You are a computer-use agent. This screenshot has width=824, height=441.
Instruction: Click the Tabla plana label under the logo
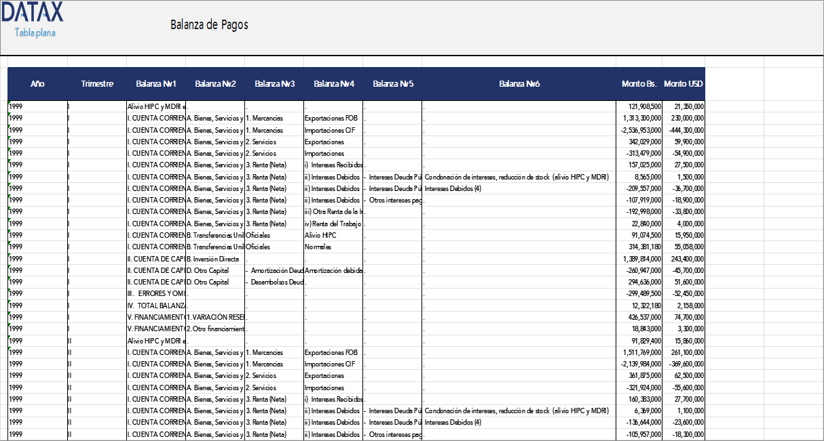pos(35,33)
